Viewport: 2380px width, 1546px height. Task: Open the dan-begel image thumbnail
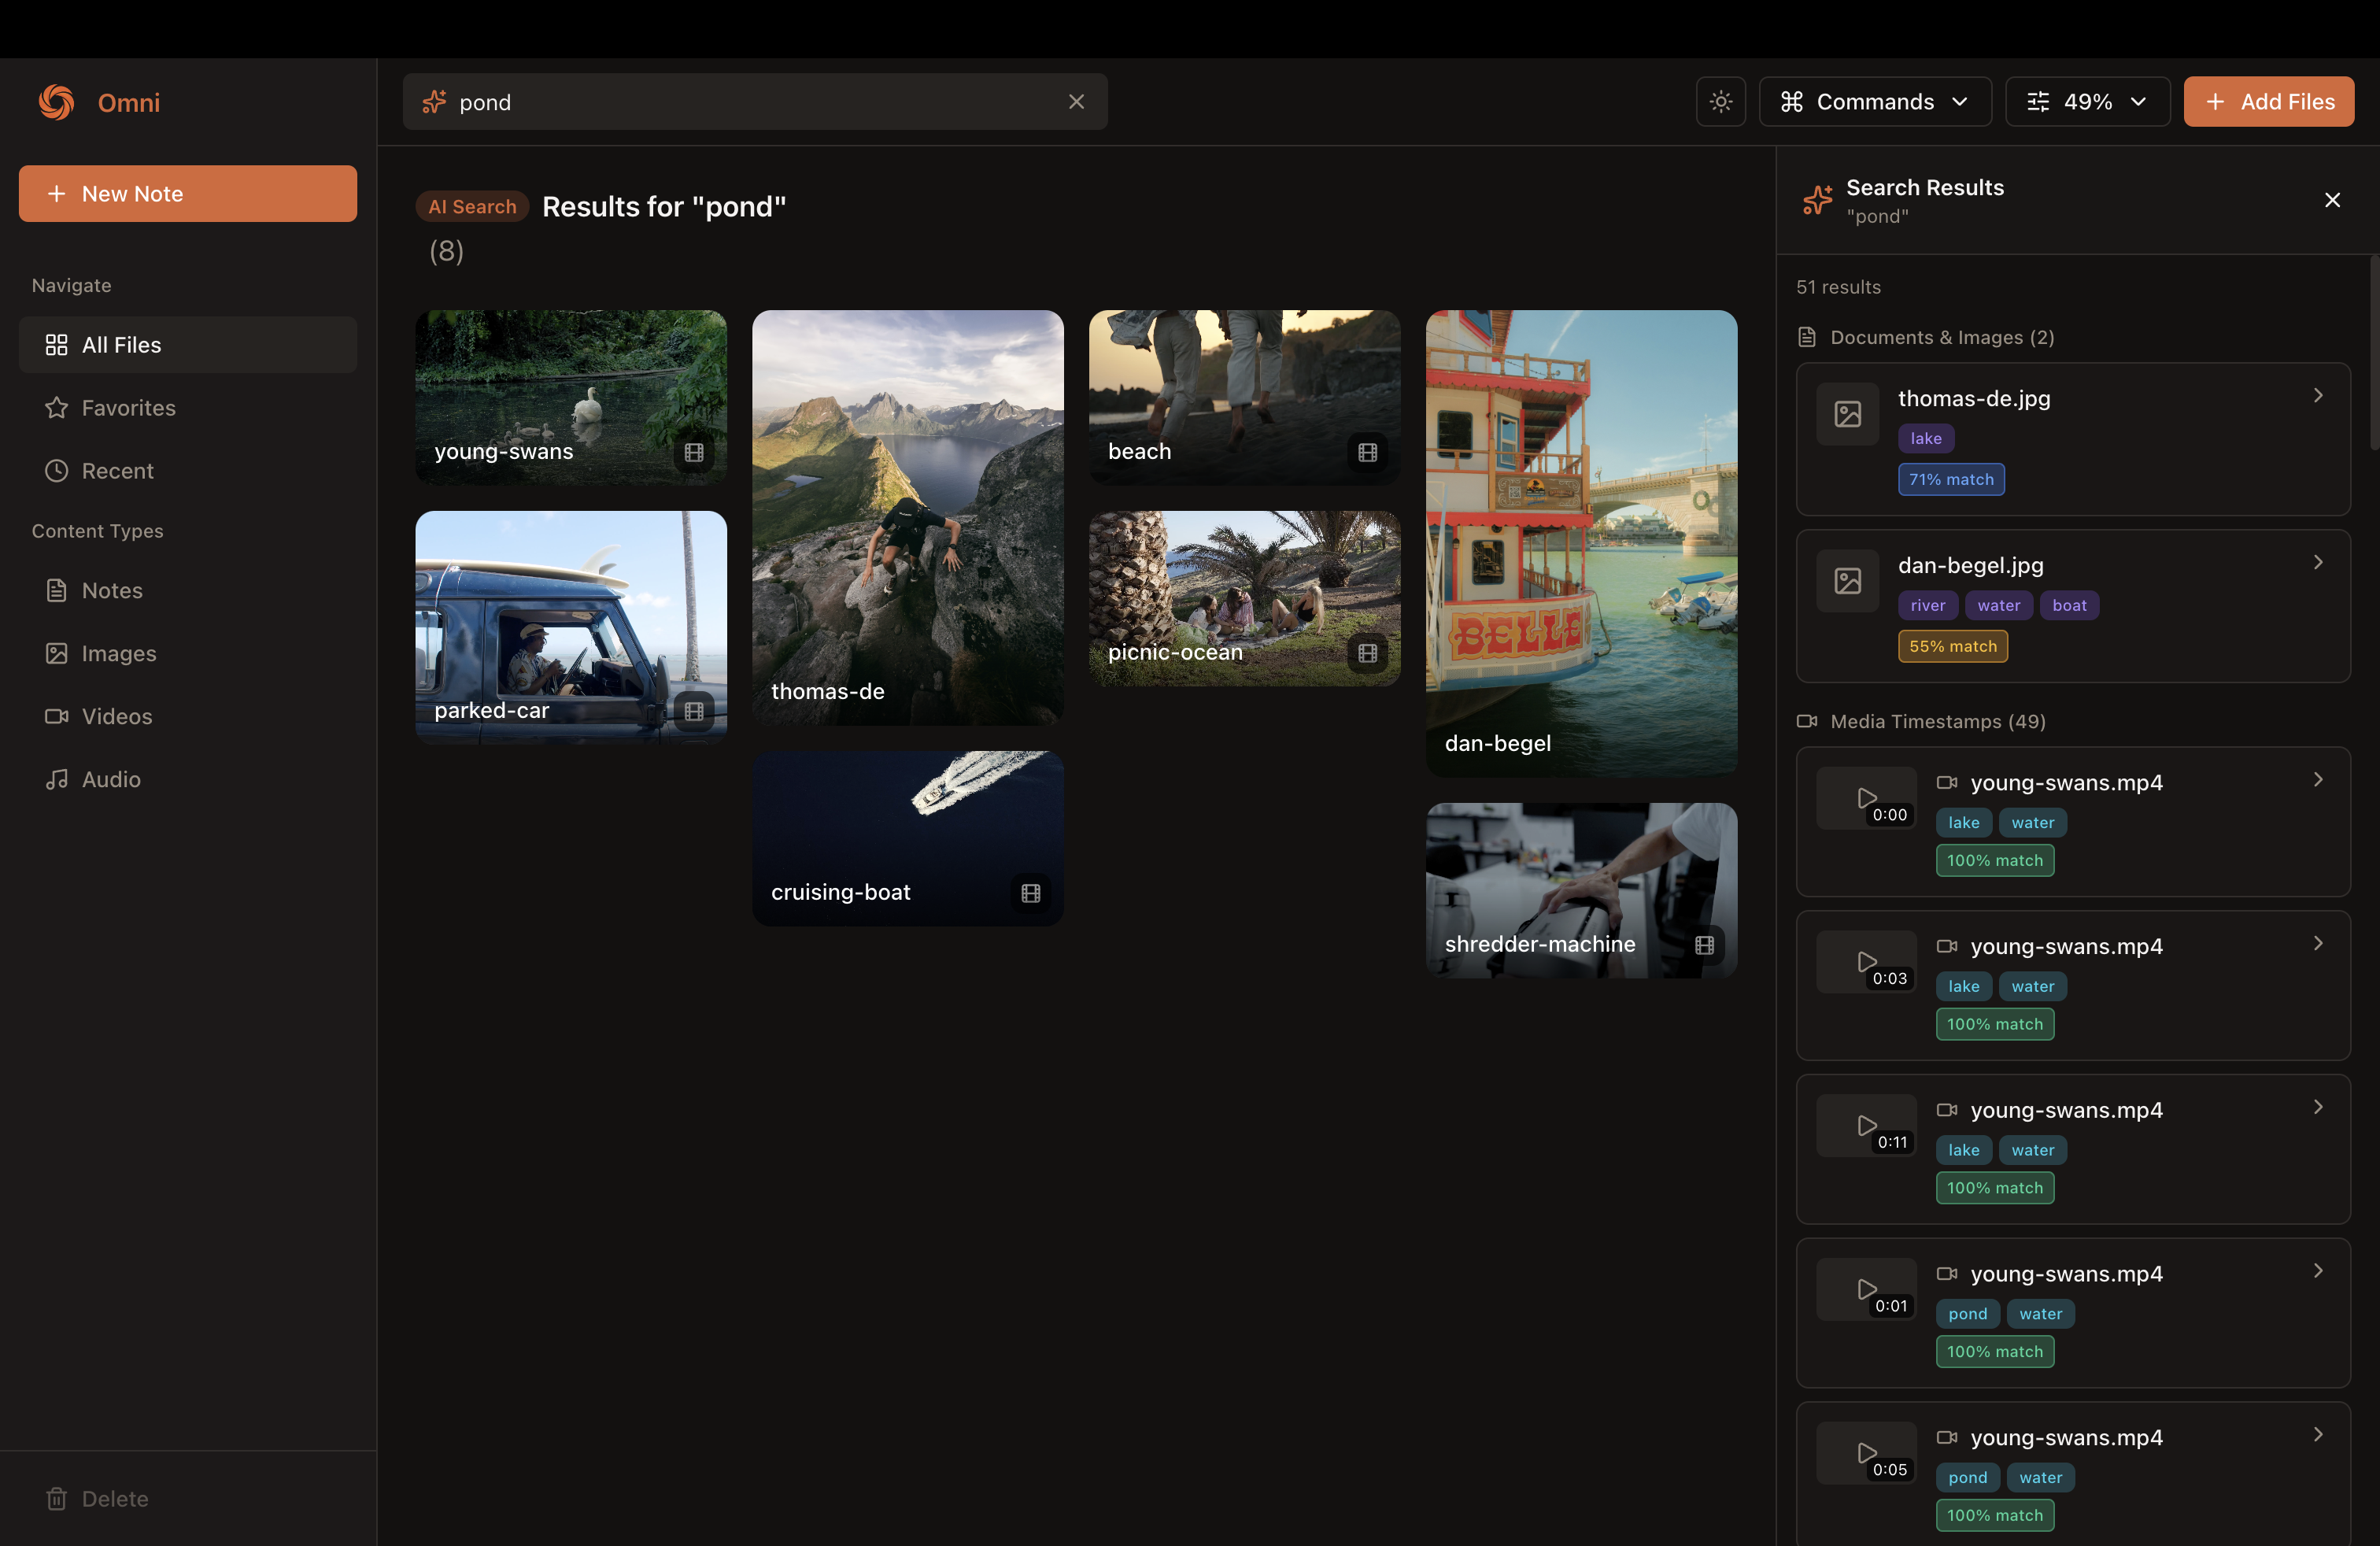[x=1581, y=542]
